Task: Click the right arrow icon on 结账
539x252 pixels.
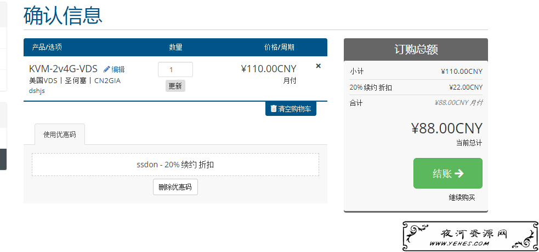Action: [459, 173]
